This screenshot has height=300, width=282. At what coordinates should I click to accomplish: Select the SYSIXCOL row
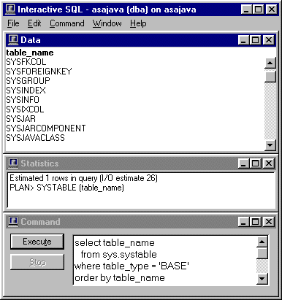tap(25, 109)
